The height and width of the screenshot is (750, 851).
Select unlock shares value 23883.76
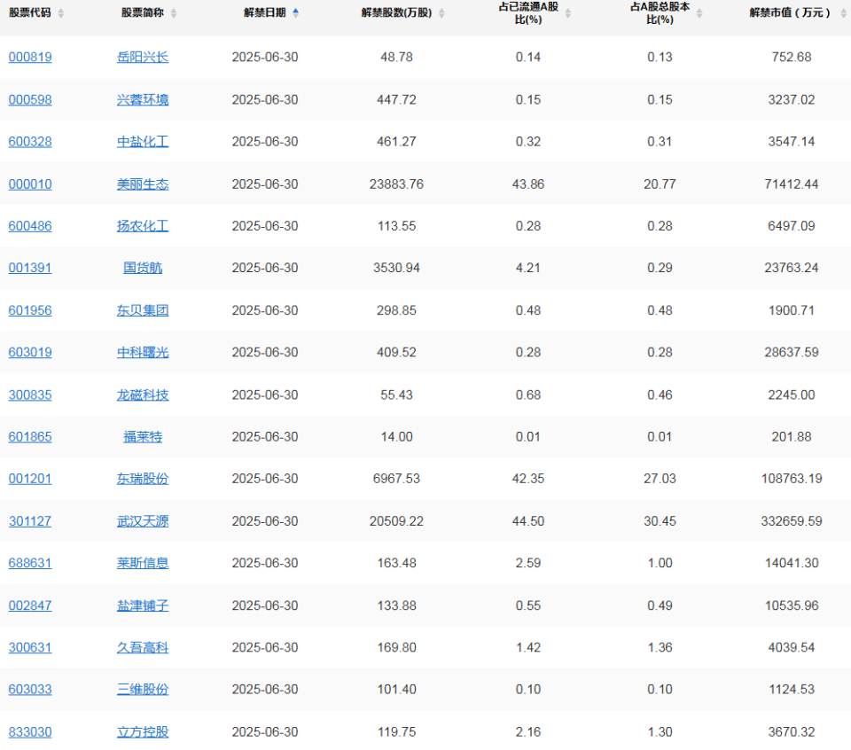point(397,184)
